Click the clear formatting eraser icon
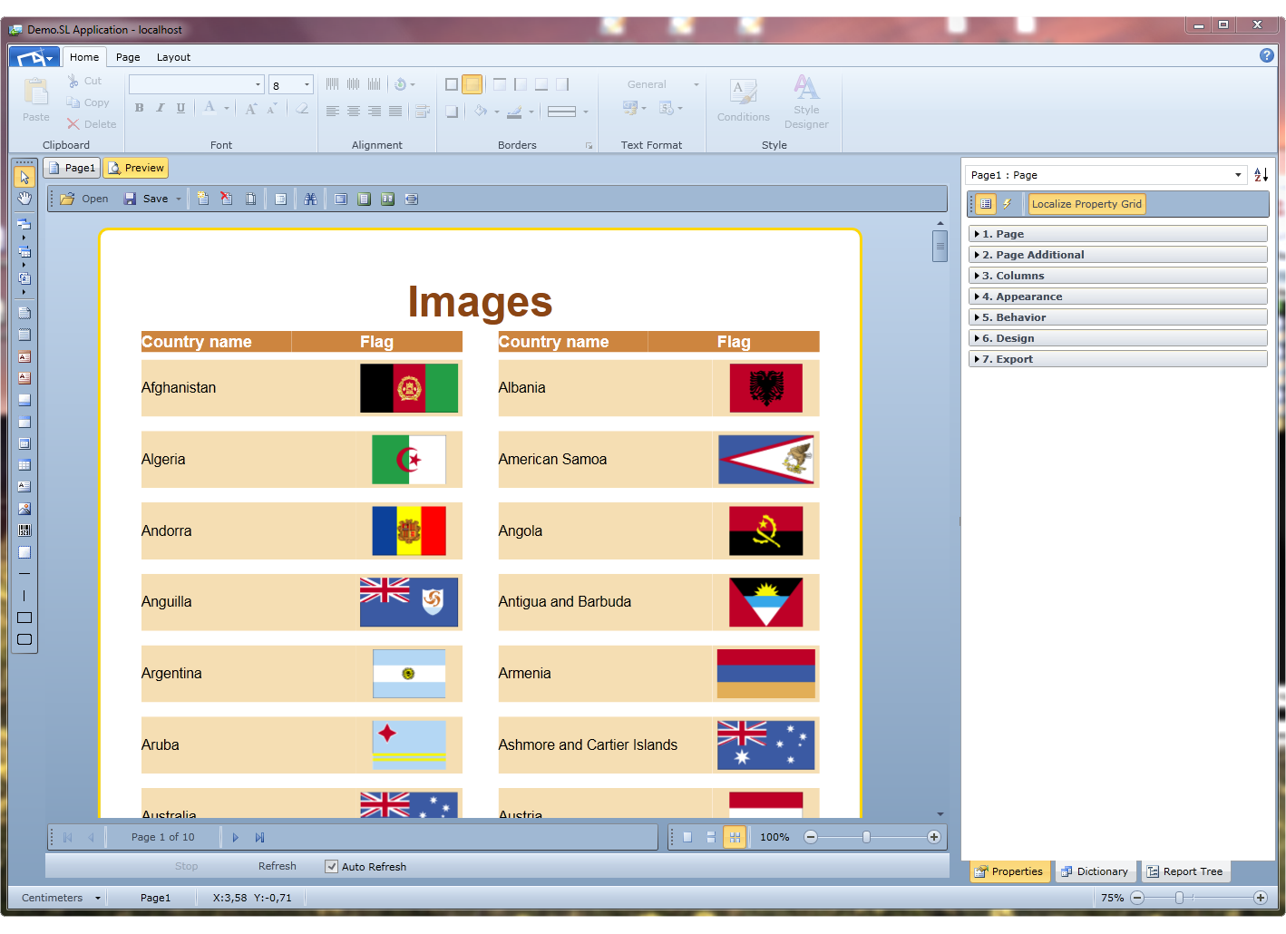The image size is (1286, 934). (302, 108)
